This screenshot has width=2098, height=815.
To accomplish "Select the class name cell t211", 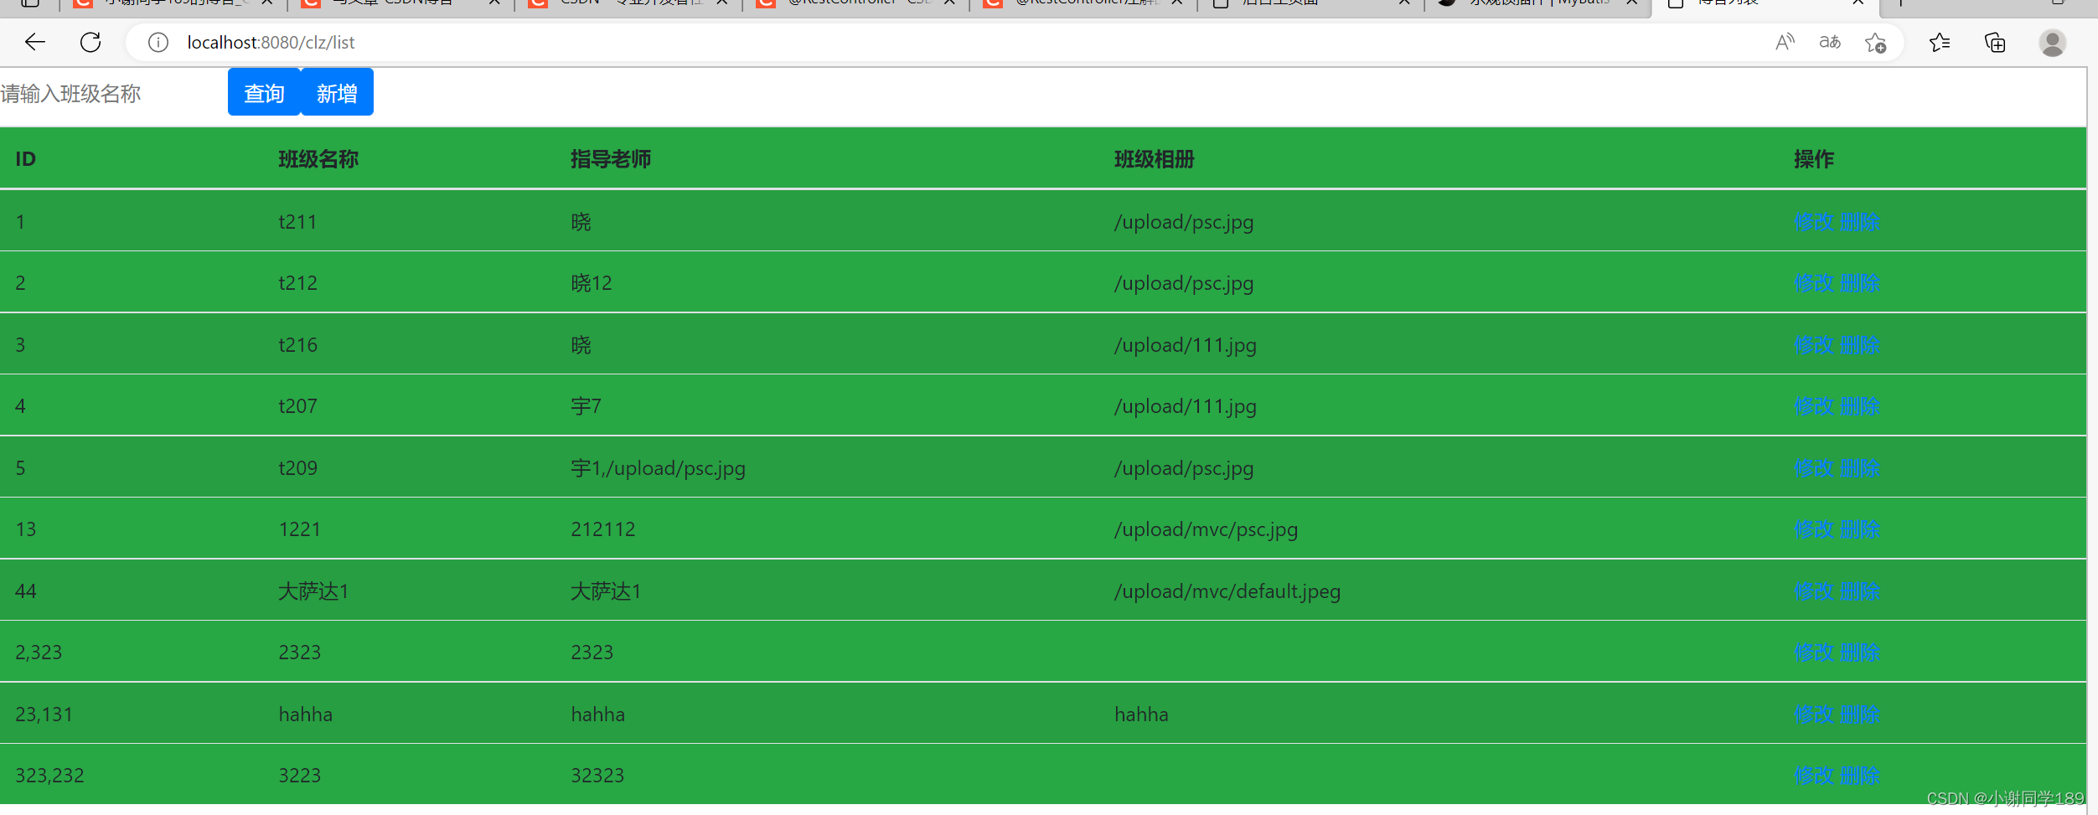I will click(297, 222).
